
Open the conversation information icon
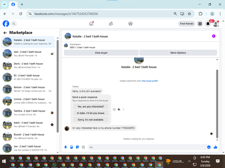click(214, 36)
